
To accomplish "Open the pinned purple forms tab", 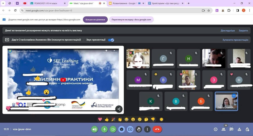I will click(17, 3).
